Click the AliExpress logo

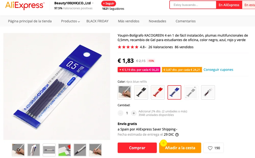click(x=25, y=5)
